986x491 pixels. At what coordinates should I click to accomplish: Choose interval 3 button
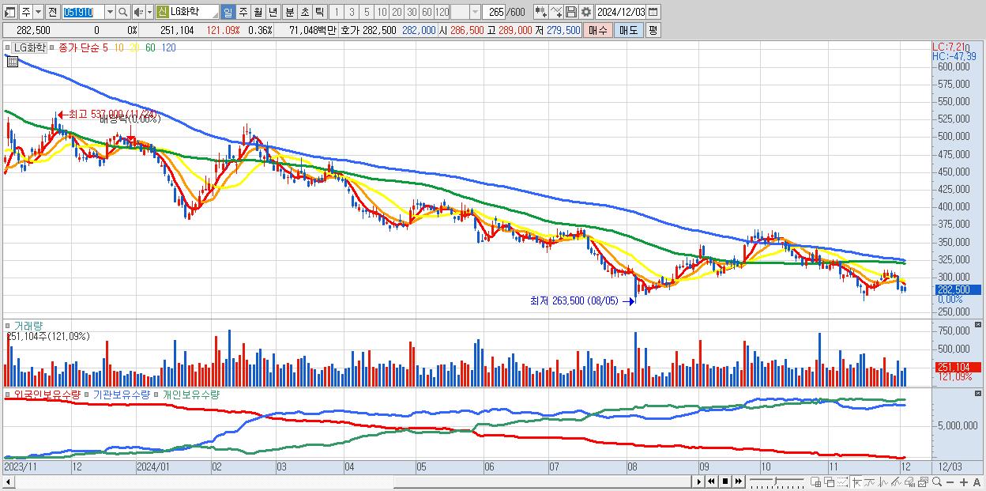352,12
